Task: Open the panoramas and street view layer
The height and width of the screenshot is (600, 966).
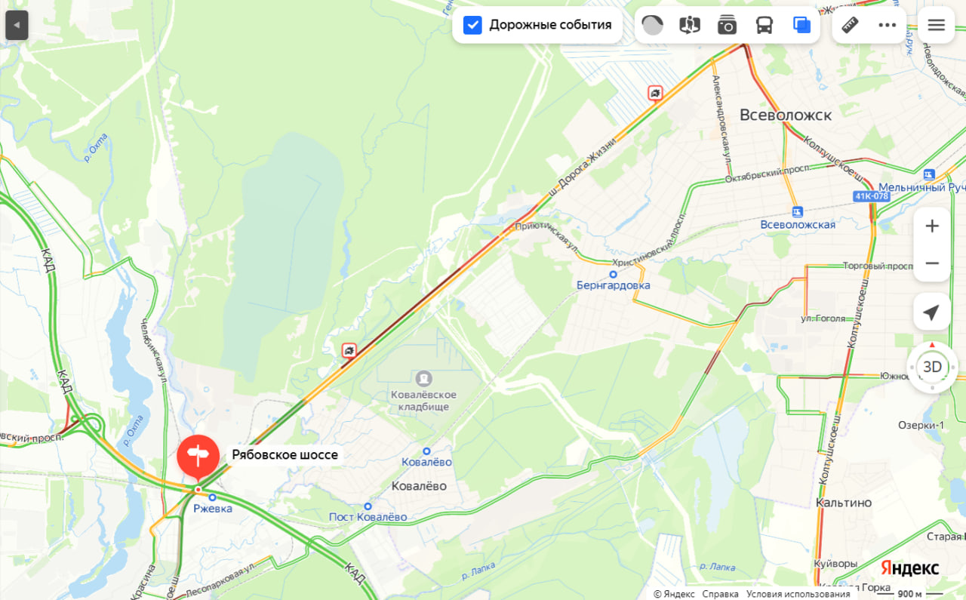Action: [x=690, y=25]
